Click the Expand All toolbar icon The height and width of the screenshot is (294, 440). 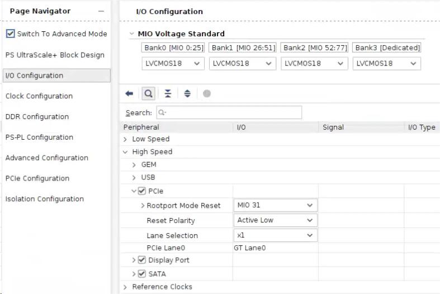click(187, 94)
